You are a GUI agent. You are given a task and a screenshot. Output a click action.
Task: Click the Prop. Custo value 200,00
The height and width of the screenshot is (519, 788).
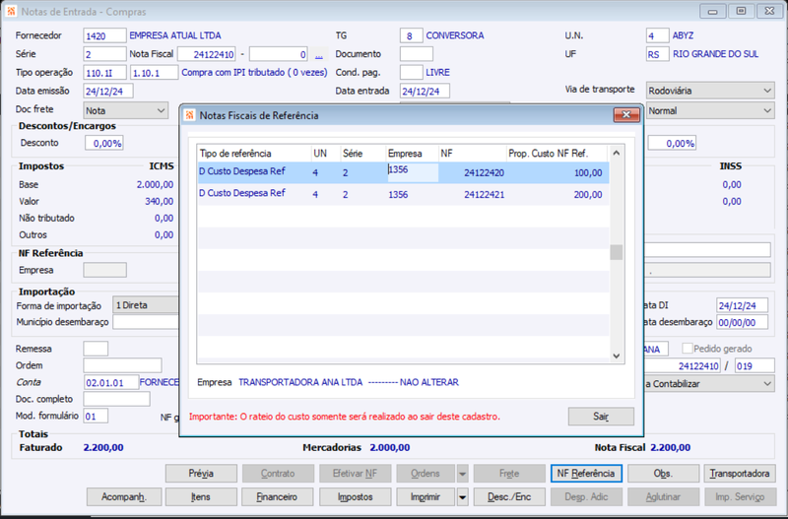pyautogui.click(x=588, y=194)
